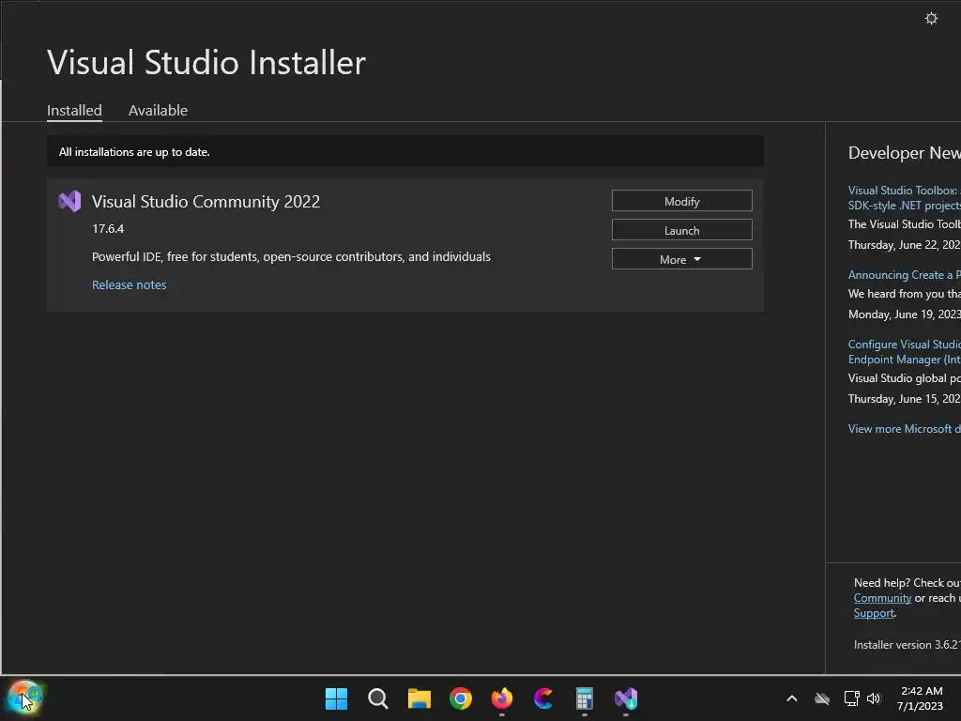The height and width of the screenshot is (721, 961).
Task: Click the colorful icon in the desktop corner
Action: [24, 698]
